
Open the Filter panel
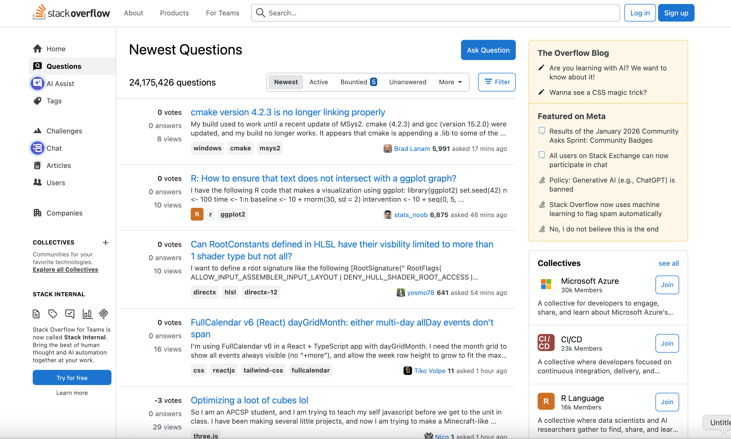click(x=497, y=82)
